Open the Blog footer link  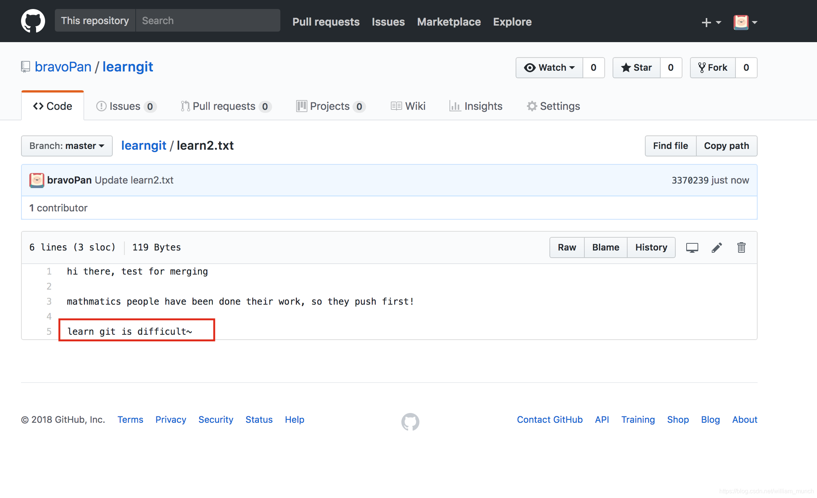coord(710,419)
